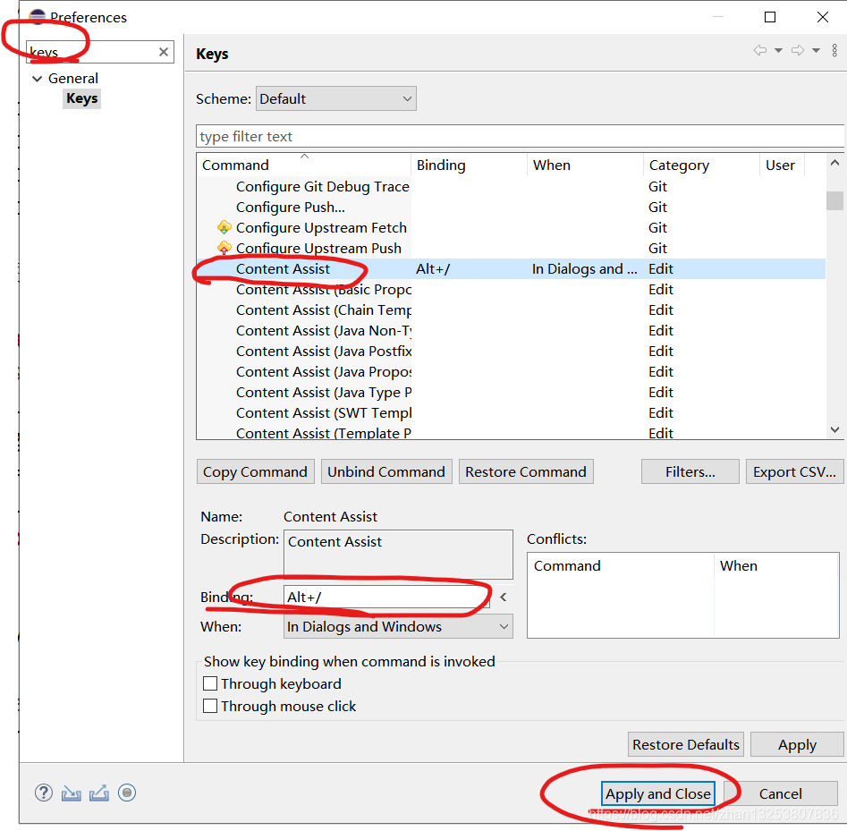
Task: Sort by the Command column header
Action: 303,165
